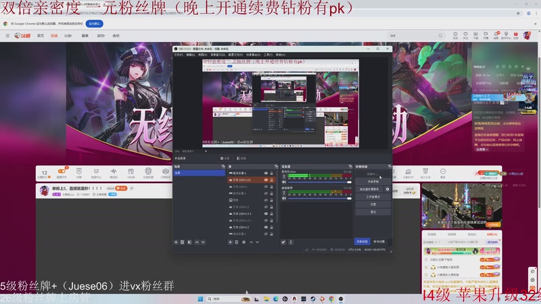Open OBS 视图(V) menu
541x304 pixels.
coord(202,55)
